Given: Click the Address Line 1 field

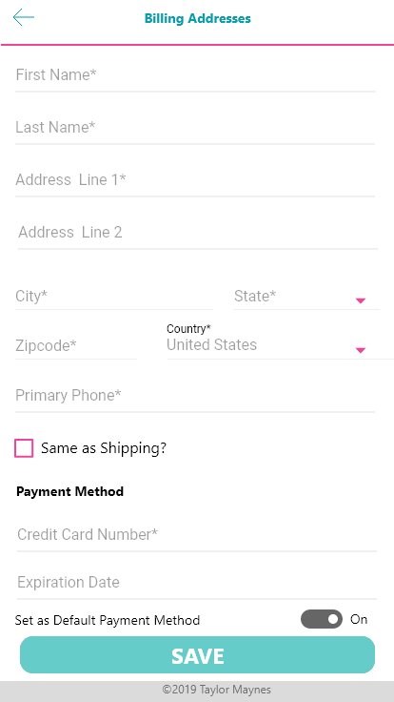Looking at the screenshot, I should point(195,180).
